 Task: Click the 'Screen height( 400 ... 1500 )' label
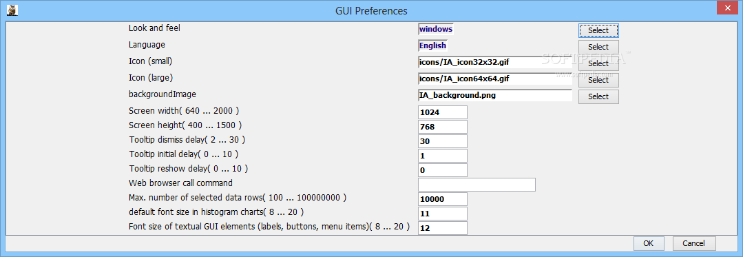[x=185, y=125]
